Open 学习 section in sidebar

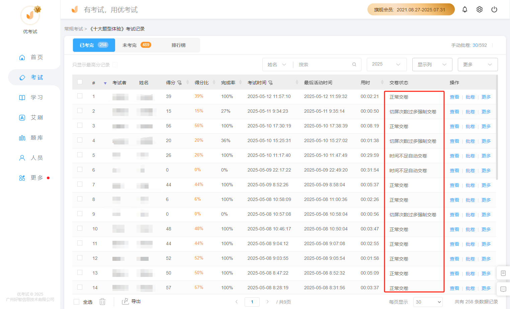coord(31,97)
